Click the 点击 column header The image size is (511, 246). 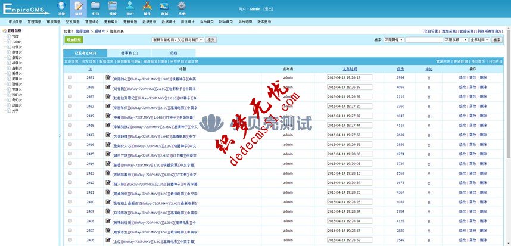tap(401, 69)
